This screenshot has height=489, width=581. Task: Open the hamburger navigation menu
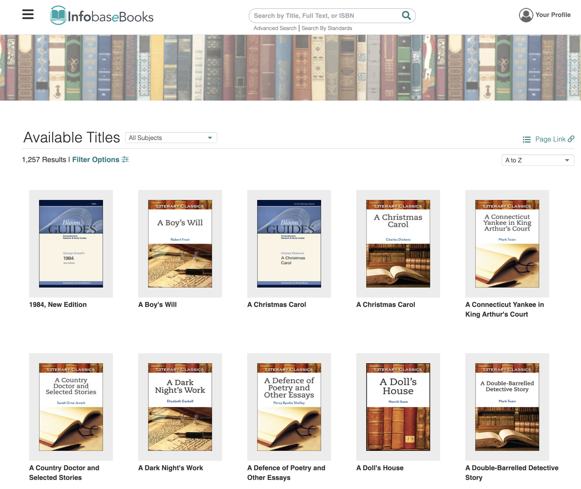pos(28,14)
